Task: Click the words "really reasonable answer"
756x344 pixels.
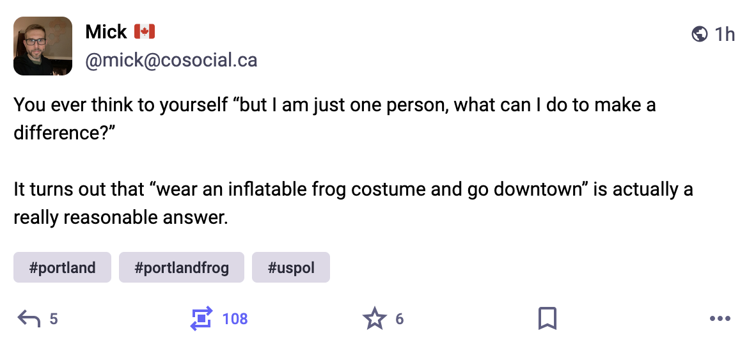Action: pos(120,217)
